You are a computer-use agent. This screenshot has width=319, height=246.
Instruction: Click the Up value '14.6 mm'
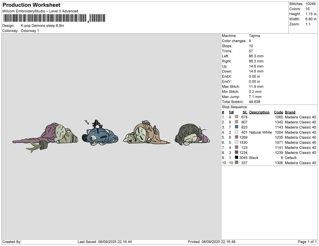pyautogui.click(x=256, y=66)
